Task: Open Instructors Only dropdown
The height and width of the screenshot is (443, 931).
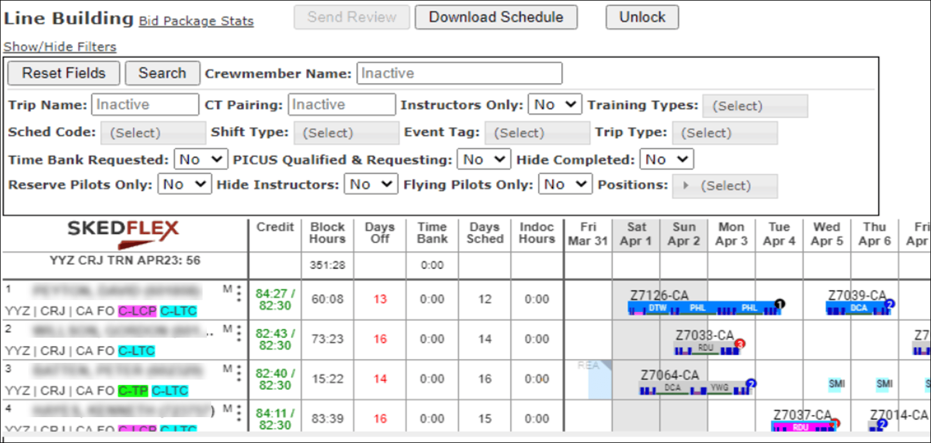Action: (x=554, y=105)
